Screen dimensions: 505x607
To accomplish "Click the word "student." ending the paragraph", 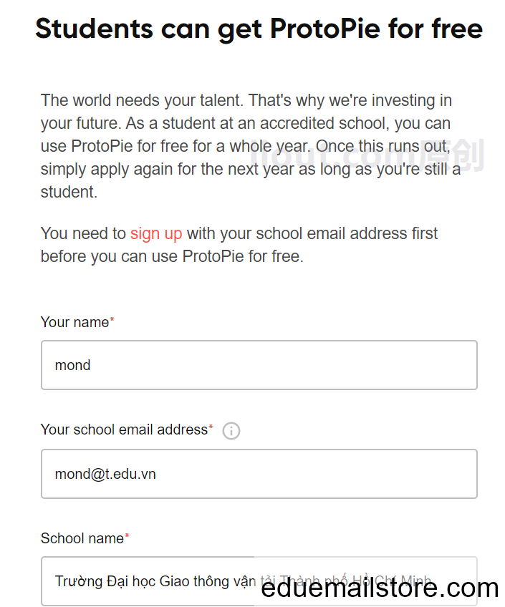I will tap(69, 192).
